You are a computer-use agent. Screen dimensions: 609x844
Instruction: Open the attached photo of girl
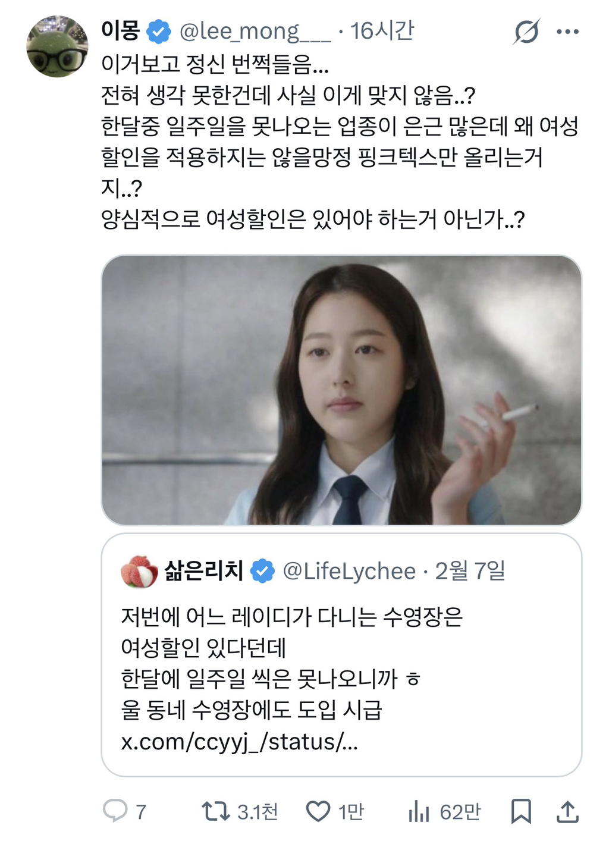[341, 390]
